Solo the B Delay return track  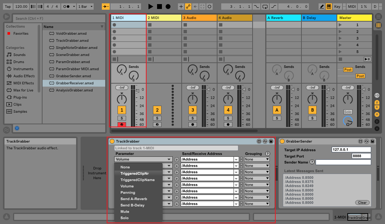click(312, 118)
